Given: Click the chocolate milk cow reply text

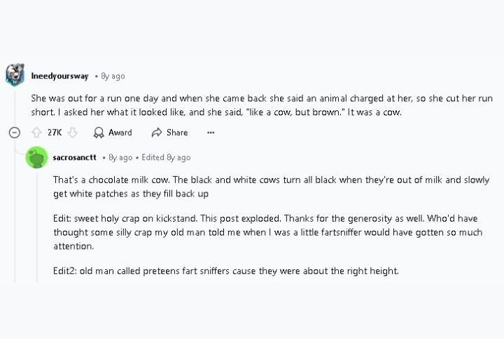Looking at the screenshot, I should [x=272, y=187].
